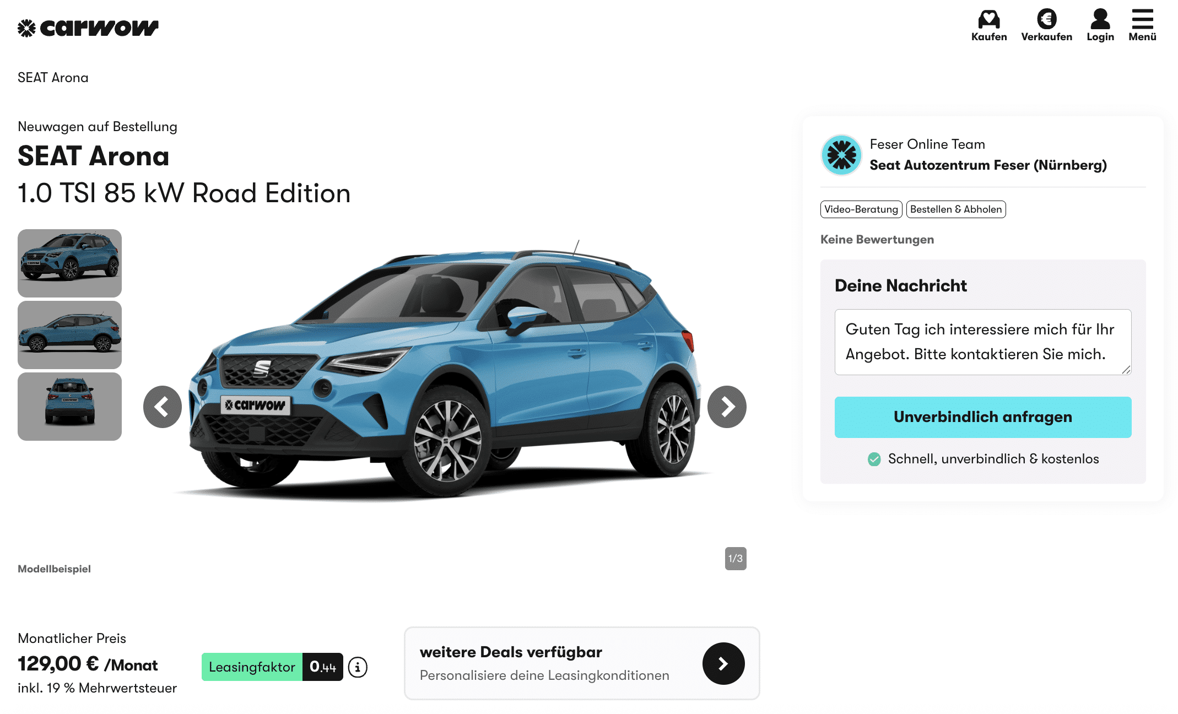Click Unverbindlich anfragen button
This screenshot has height=714, width=1178.
983,417
